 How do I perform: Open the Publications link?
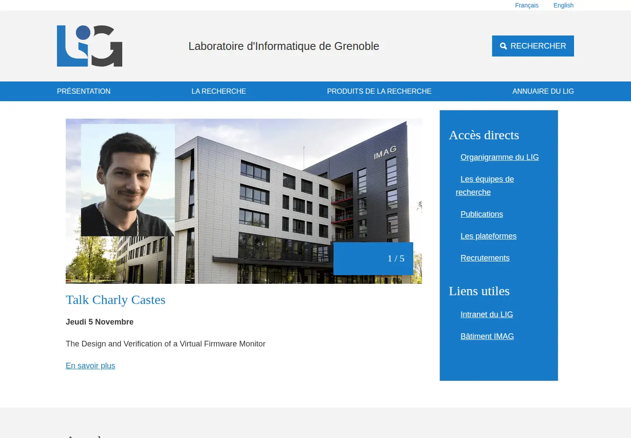pyautogui.click(x=482, y=214)
